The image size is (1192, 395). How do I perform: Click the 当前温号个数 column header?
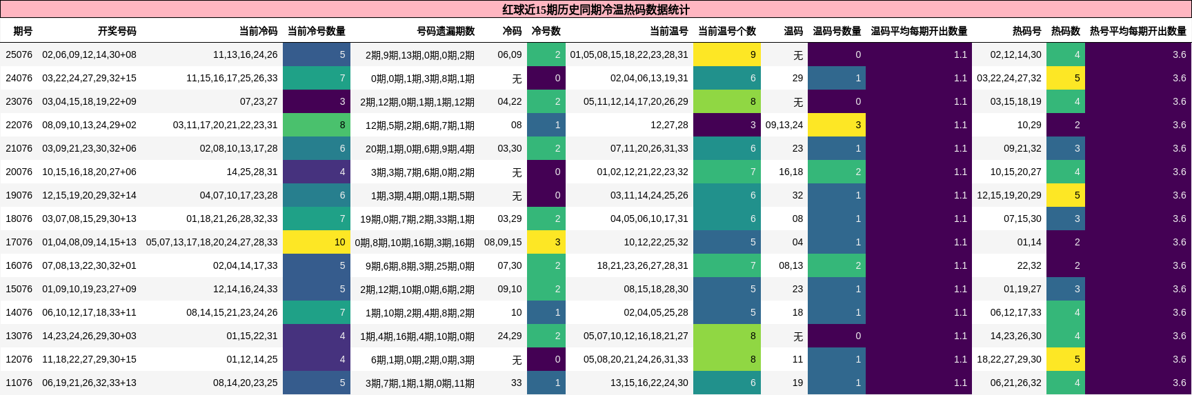(727, 31)
